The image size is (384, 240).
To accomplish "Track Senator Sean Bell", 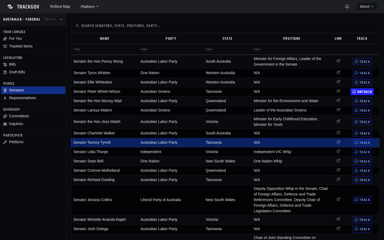I will pyautogui.click(x=362, y=161).
